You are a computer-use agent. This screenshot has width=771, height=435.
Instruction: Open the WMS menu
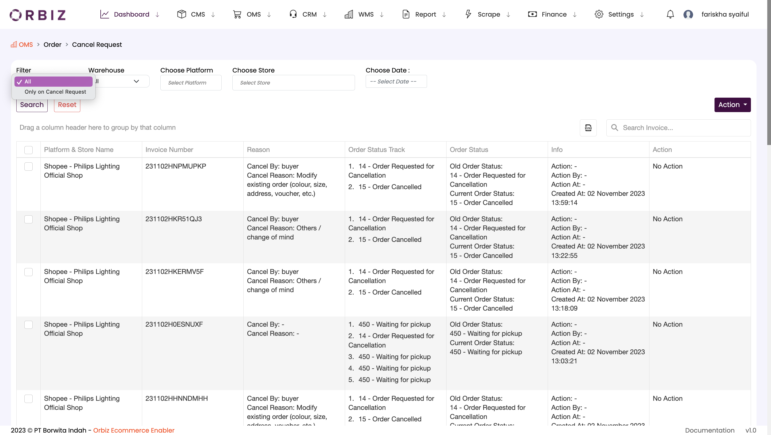click(366, 14)
